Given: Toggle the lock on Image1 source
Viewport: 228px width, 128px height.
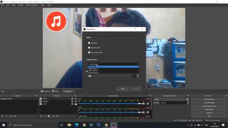Looking at the screenshot, I should [76, 101].
